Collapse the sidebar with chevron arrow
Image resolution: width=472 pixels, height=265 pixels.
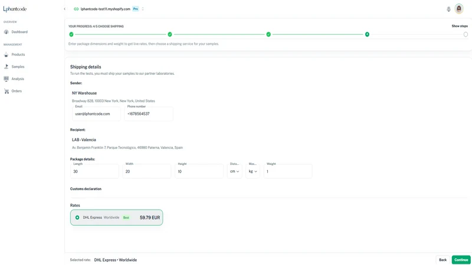tap(65, 9)
